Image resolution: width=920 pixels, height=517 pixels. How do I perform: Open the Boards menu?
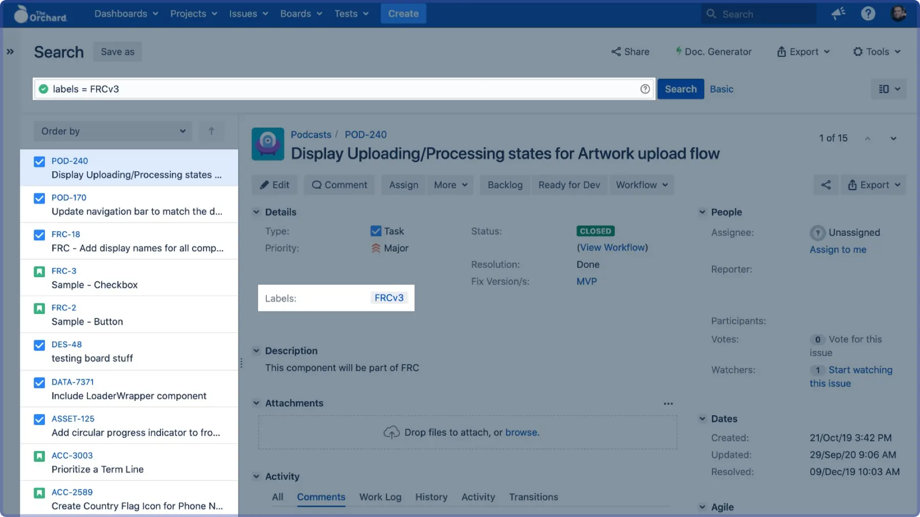301,14
